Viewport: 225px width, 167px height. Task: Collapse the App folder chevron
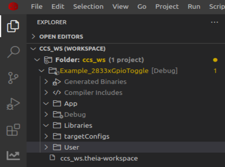(x=46, y=104)
